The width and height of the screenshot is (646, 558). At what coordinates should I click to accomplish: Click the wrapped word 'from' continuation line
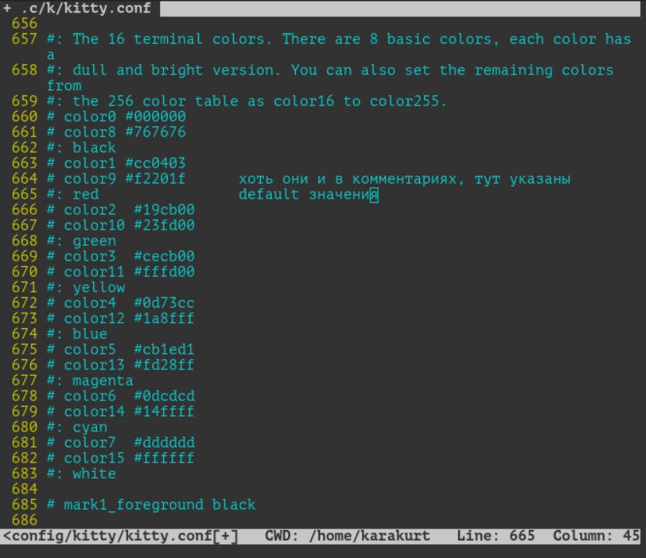pos(64,85)
